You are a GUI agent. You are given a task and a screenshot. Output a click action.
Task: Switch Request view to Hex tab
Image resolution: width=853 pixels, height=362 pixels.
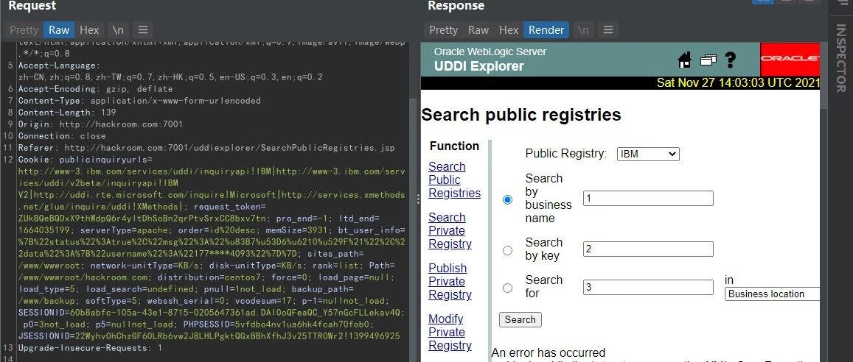point(89,30)
